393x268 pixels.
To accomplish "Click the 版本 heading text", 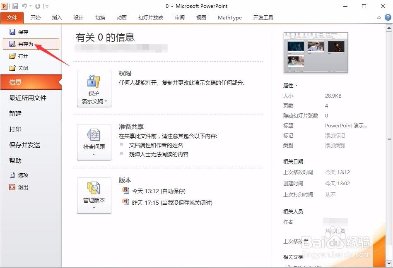I will tap(125, 180).
